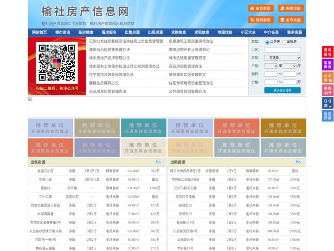Open the 求购信息 nav item

[179, 33]
